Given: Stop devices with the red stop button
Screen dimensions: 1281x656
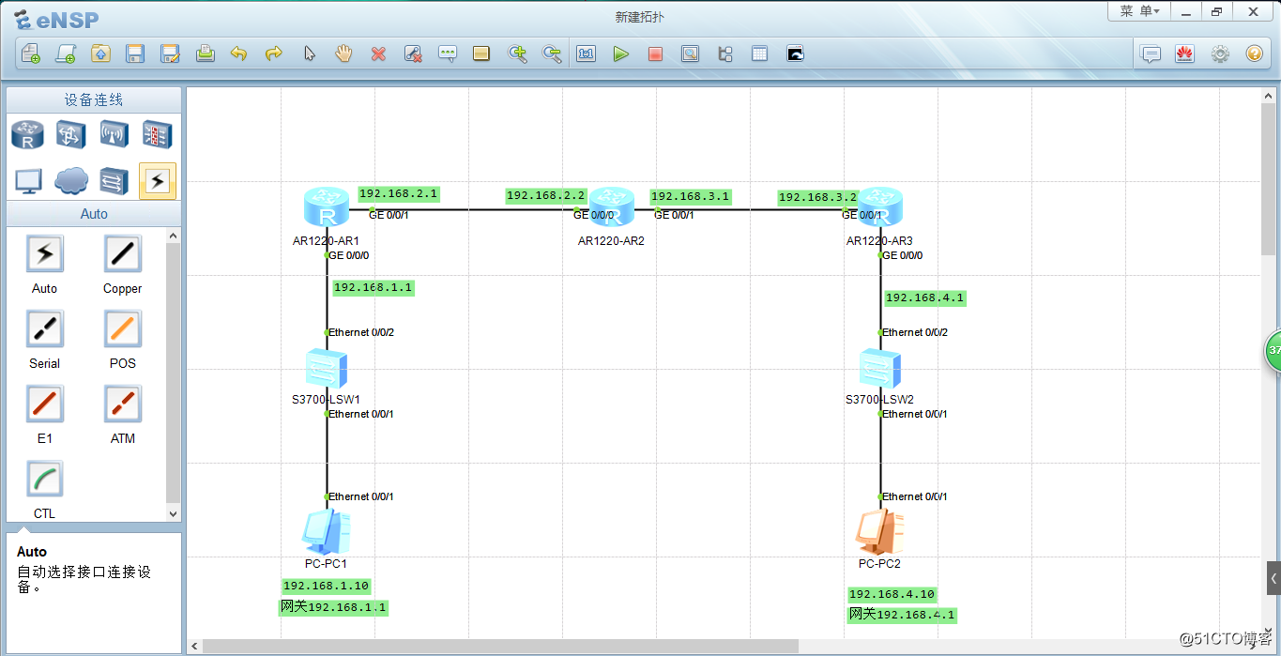Looking at the screenshot, I should 655,53.
